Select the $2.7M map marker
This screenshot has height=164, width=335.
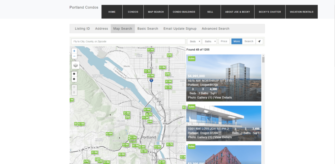tap(169, 144)
